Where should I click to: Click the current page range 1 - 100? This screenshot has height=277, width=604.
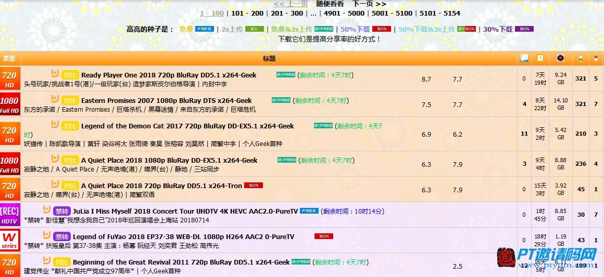point(212,14)
